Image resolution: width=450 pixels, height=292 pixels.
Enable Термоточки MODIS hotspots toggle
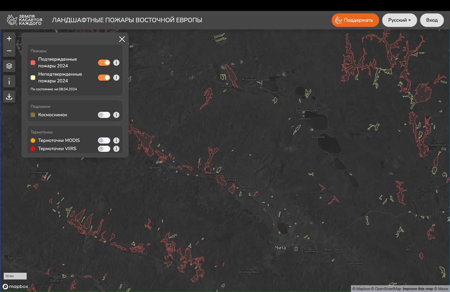104,140
